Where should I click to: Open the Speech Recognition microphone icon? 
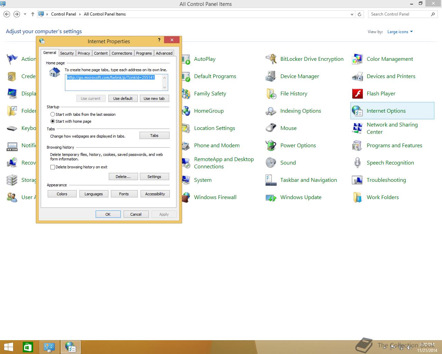[x=357, y=163]
